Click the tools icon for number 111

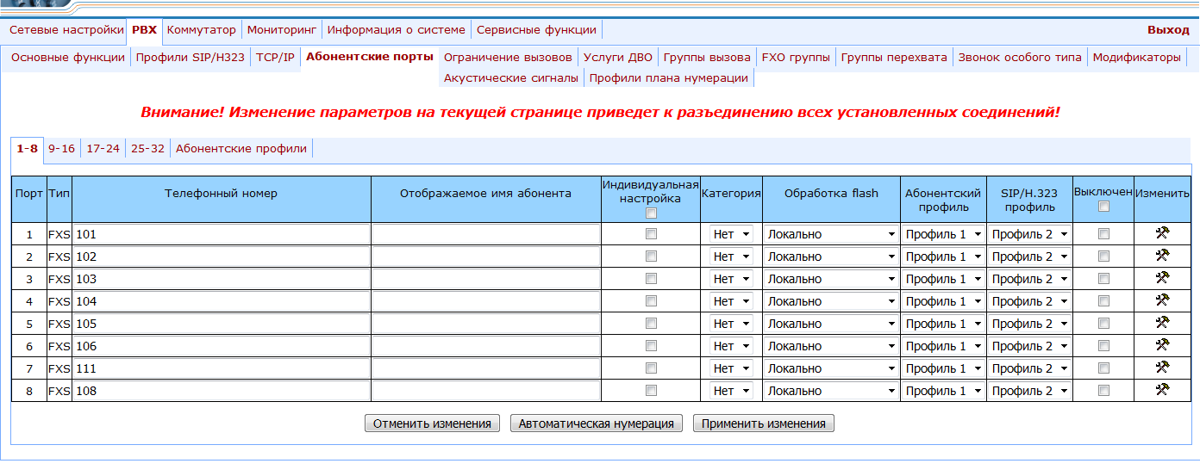click(x=1161, y=368)
